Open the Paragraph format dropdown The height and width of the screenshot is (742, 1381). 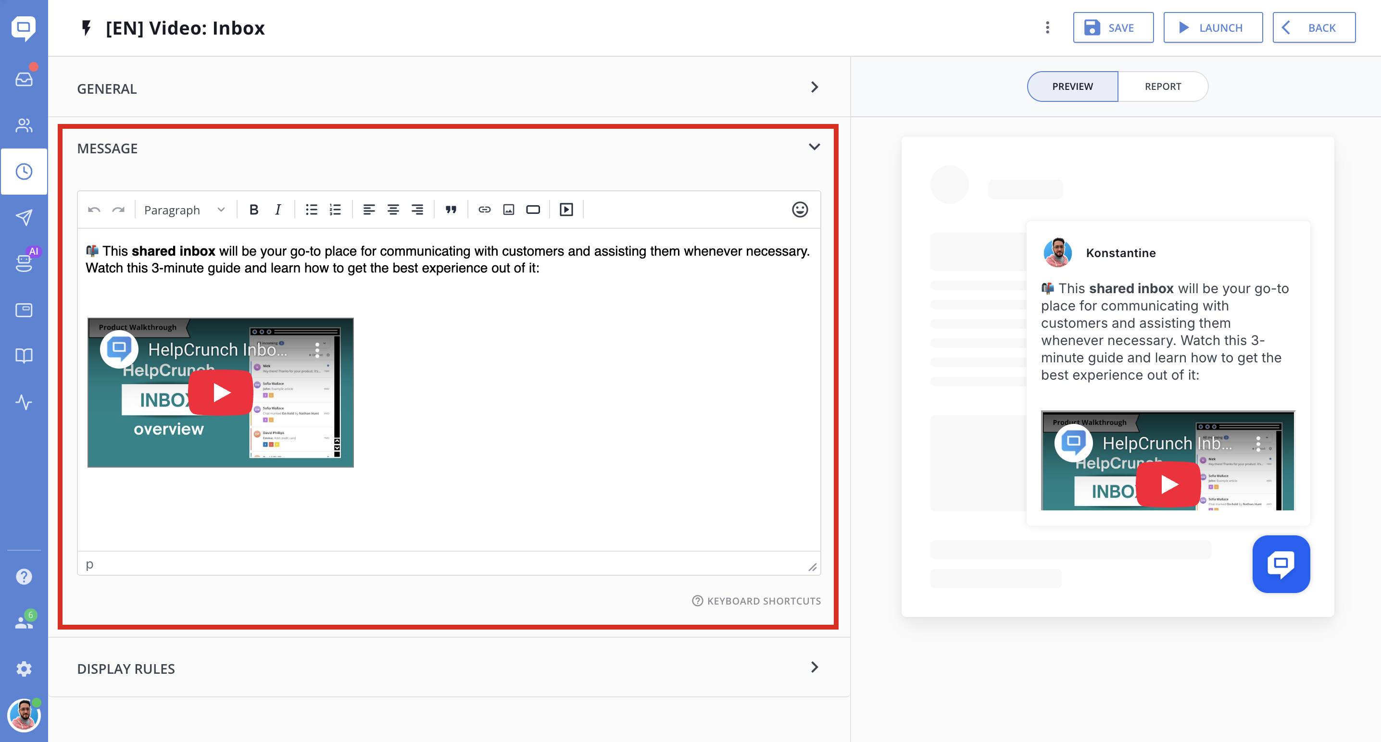pos(185,210)
